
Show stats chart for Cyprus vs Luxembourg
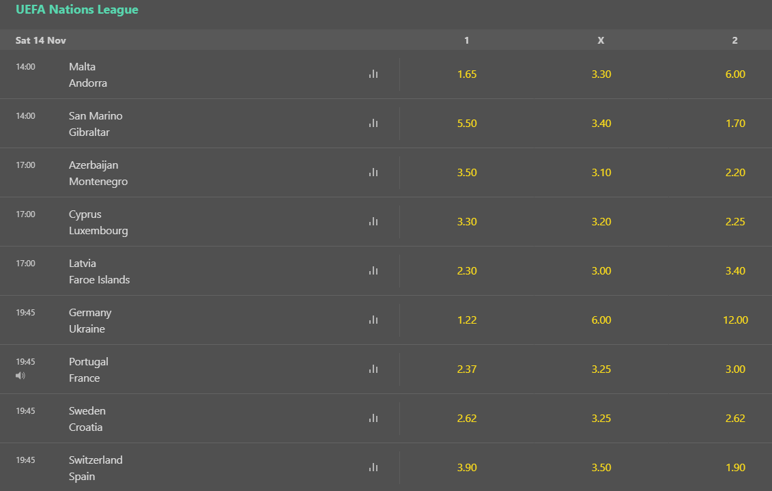tap(373, 222)
